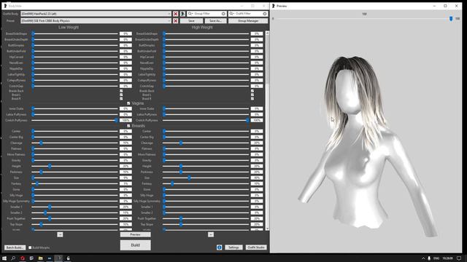Open the red circular app in taskbar
The height and width of the screenshot is (262, 467).
23,258
